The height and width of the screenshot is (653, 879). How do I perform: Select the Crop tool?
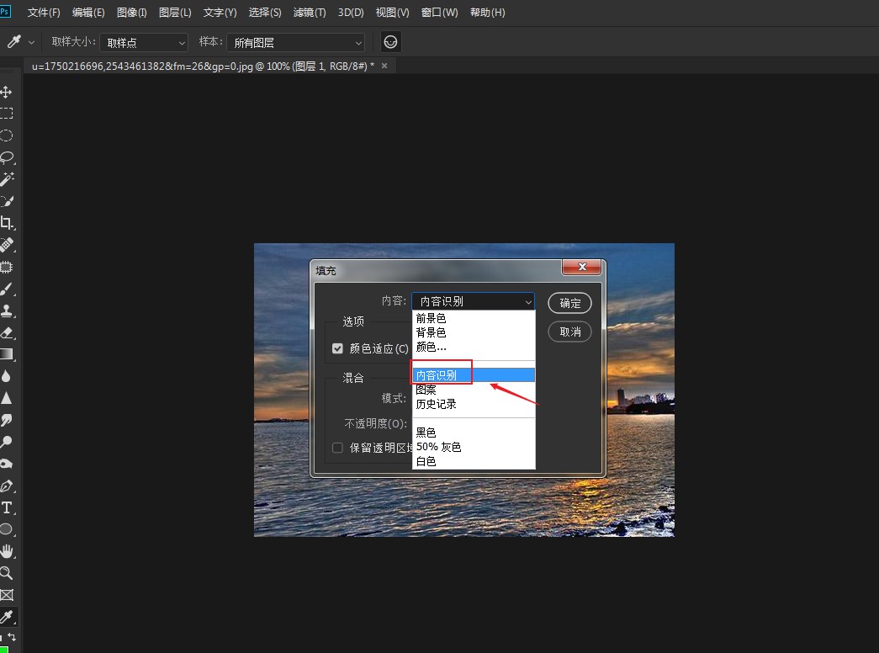click(7, 223)
